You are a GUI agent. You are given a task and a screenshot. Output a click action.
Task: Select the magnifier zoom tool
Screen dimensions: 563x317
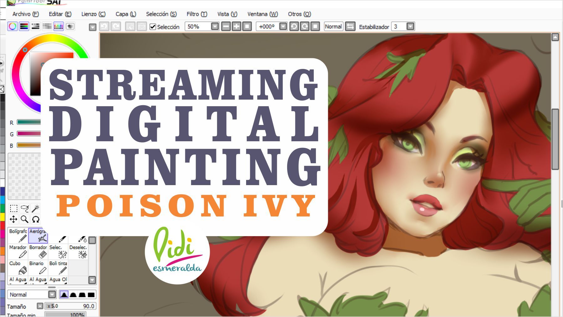24,219
